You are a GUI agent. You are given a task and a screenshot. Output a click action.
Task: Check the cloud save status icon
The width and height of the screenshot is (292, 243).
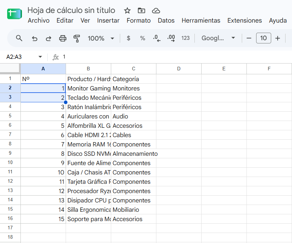pos(156,11)
